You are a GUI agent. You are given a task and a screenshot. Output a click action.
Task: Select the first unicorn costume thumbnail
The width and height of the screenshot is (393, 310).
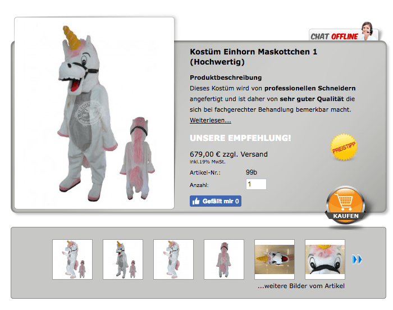72,259
